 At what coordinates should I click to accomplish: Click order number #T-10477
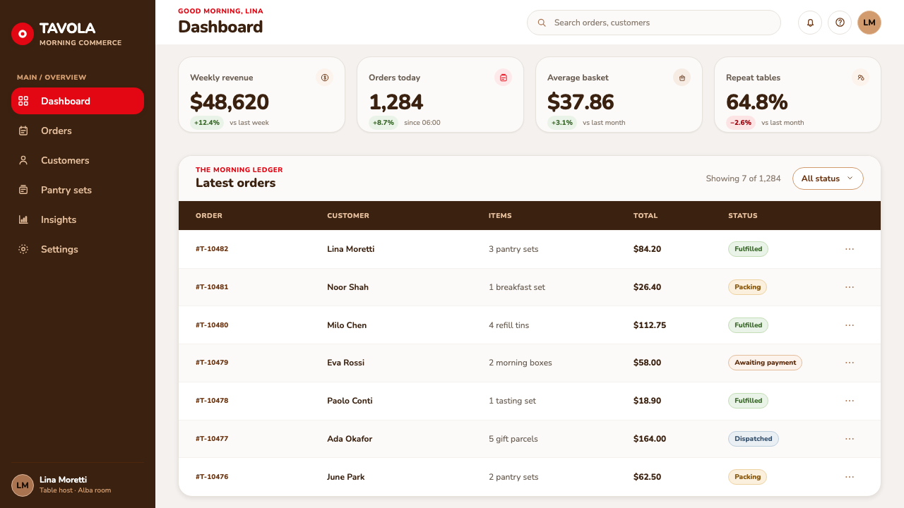point(212,439)
